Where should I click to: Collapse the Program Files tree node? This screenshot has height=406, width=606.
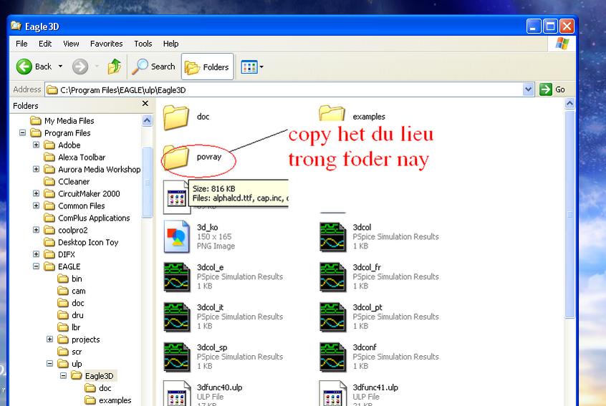22,133
